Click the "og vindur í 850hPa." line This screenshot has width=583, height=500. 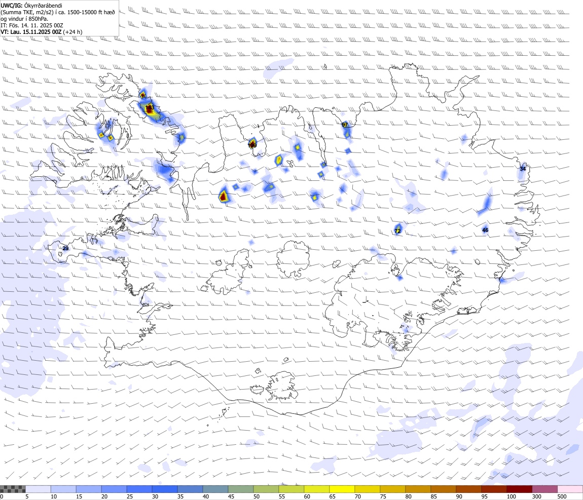pyautogui.click(x=24, y=19)
